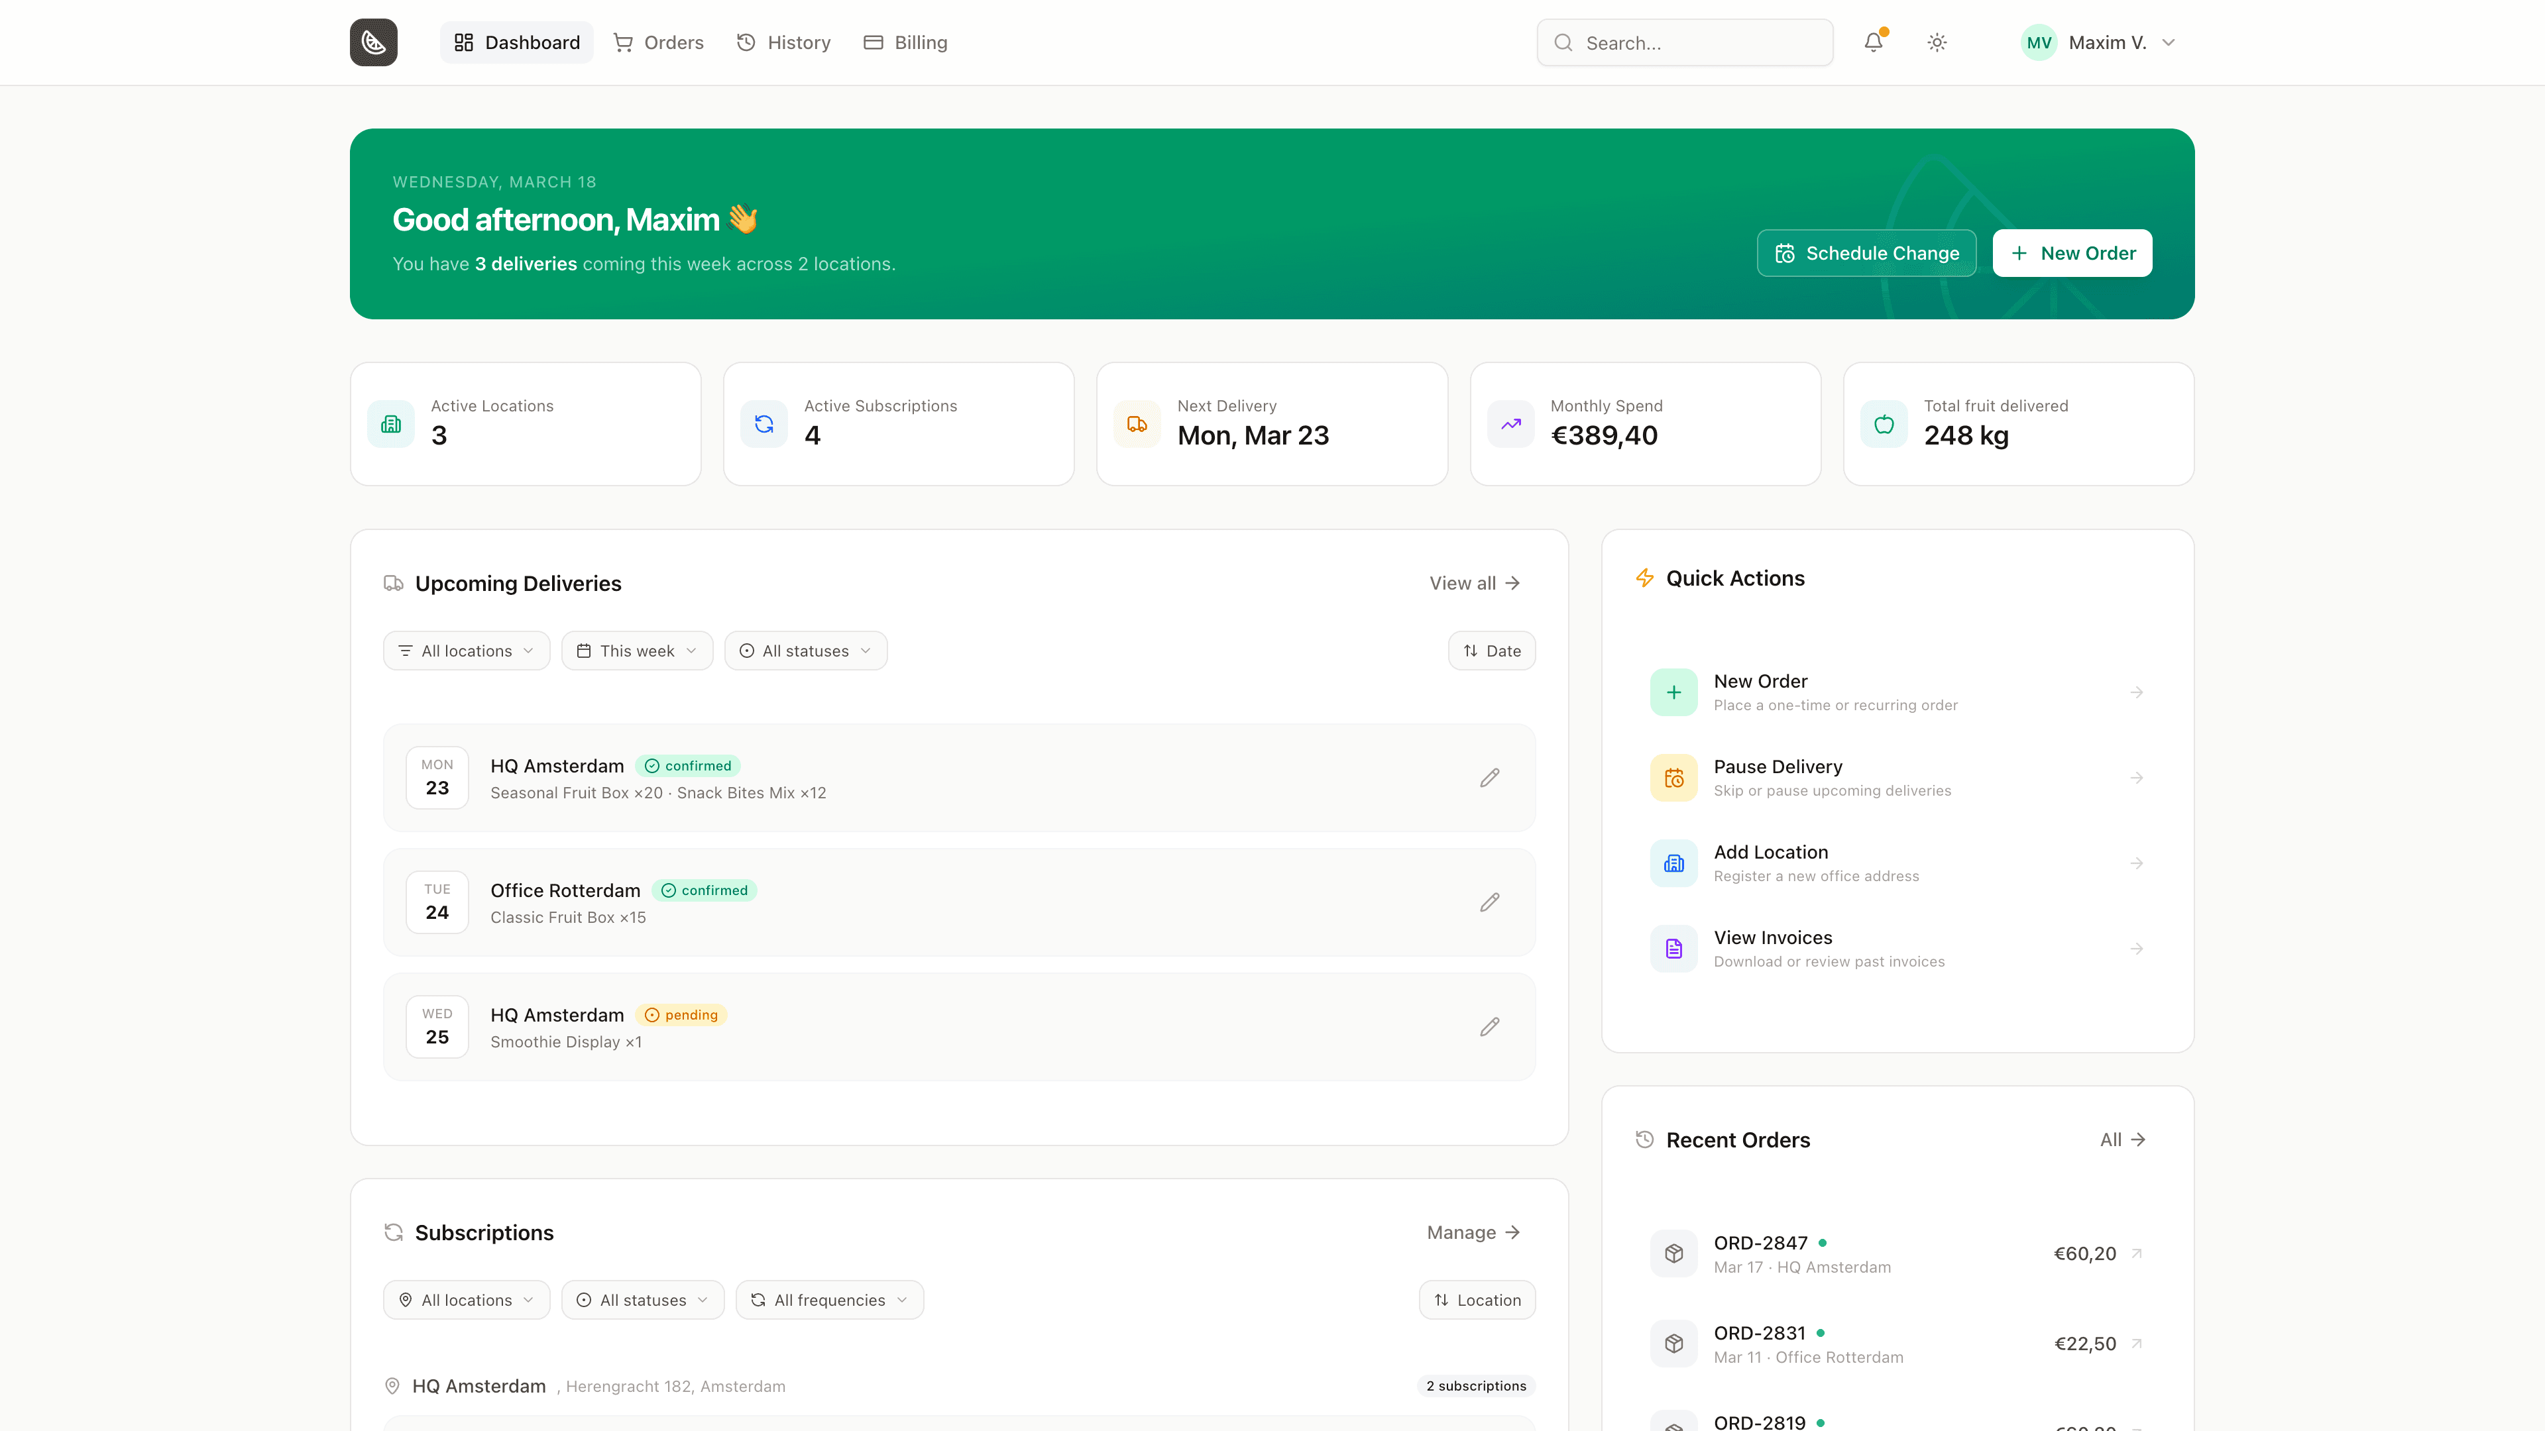Click the MON 23 date tile

[437, 778]
